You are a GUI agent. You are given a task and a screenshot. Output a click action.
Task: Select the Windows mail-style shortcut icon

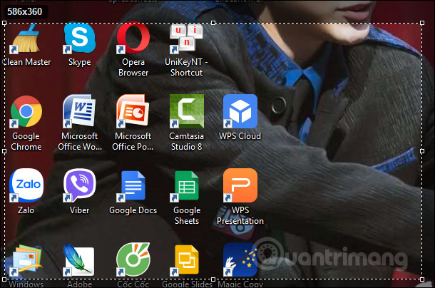26,260
